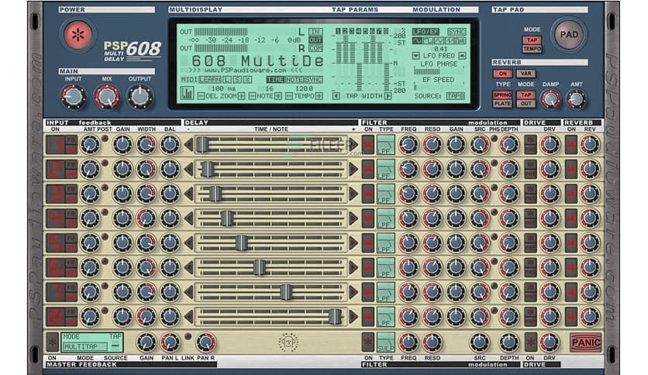Select sawtooth LFO waveform icon
Screen dimensions: 648x375
(x=450, y=40)
